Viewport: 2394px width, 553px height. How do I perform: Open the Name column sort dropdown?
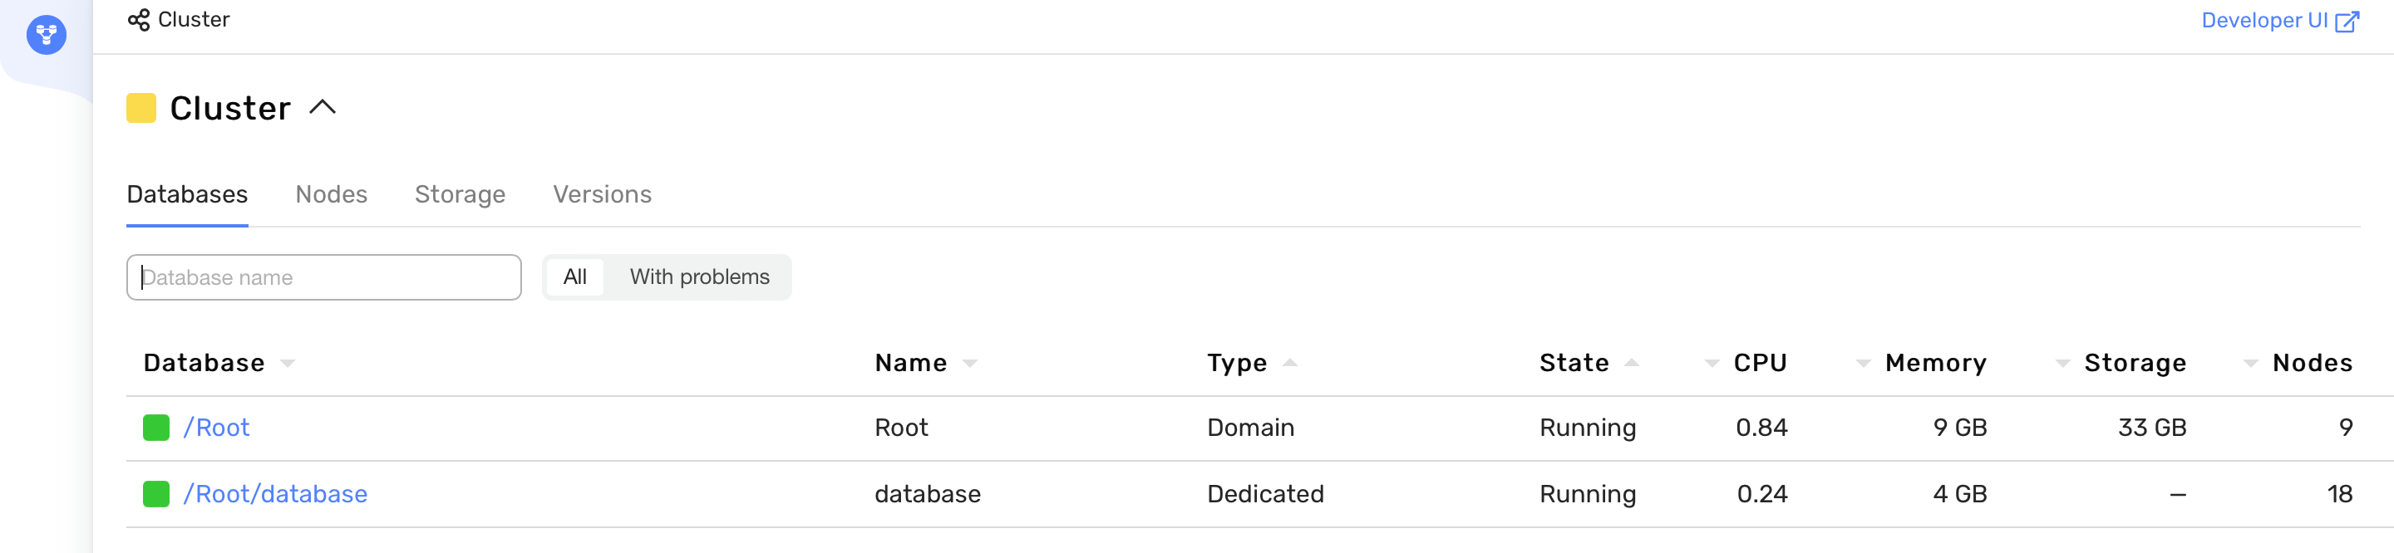pyautogui.click(x=971, y=364)
